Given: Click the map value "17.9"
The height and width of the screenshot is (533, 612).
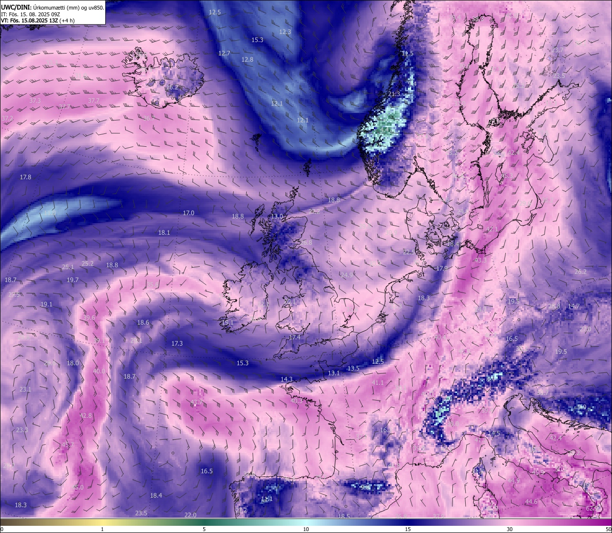Looking at the screenshot, I should pos(442,269).
